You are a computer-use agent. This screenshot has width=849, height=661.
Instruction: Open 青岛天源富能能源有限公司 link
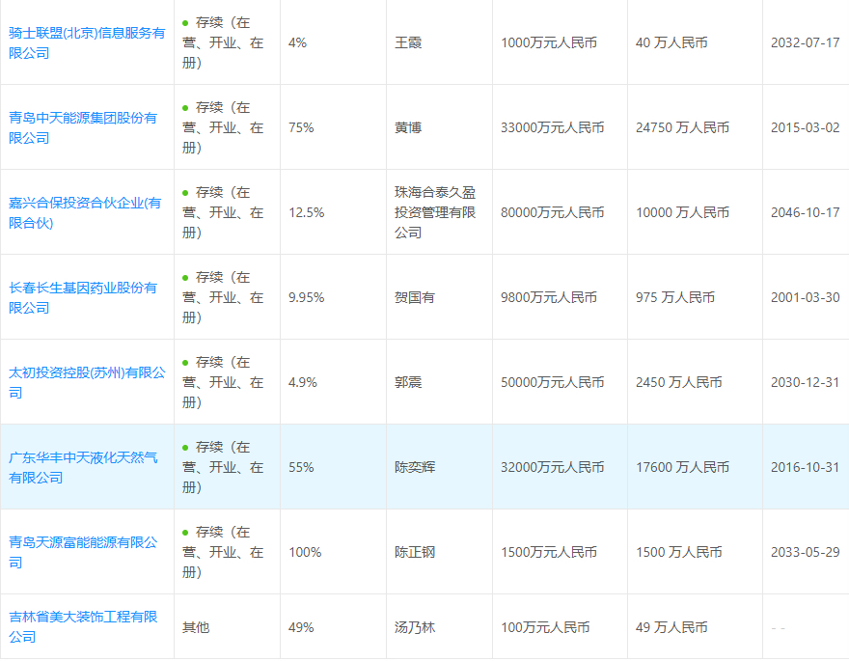[83, 552]
